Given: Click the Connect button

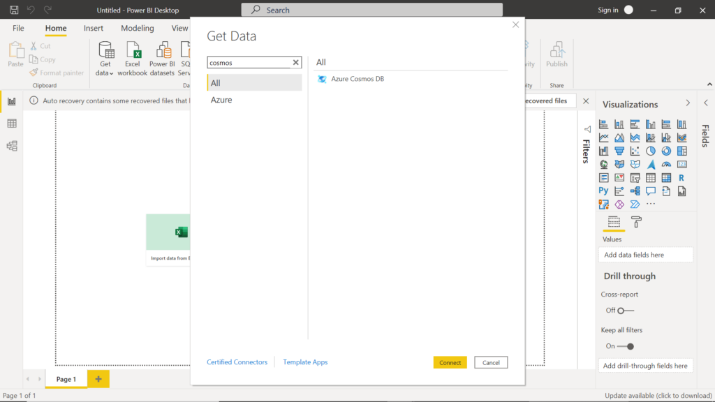Looking at the screenshot, I should point(450,362).
